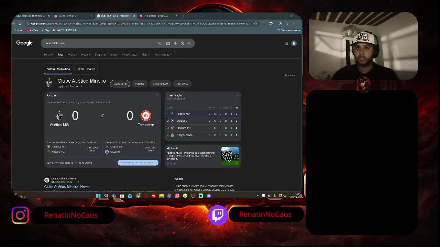Image resolution: width=440 pixels, height=247 pixels.
Task: Open Google Lens image search
Action: (x=183, y=43)
